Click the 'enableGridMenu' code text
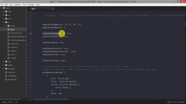The height and width of the screenshot is (104, 186). [50, 42]
